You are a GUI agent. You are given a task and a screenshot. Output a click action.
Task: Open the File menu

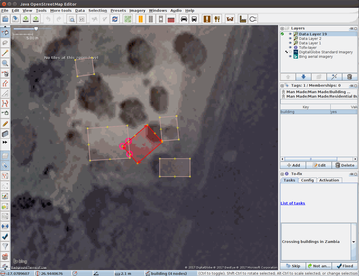pos(5,10)
